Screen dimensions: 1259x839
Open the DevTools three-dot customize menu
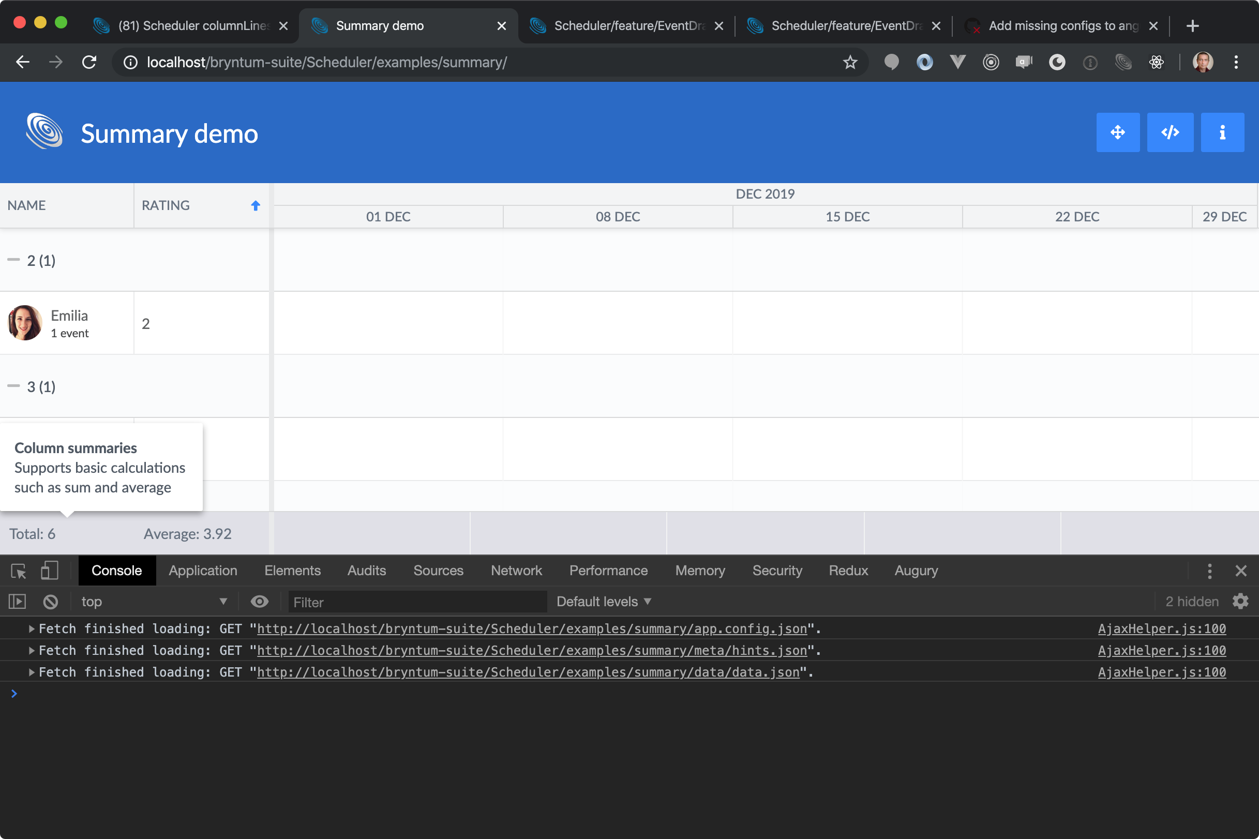point(1209,571)
